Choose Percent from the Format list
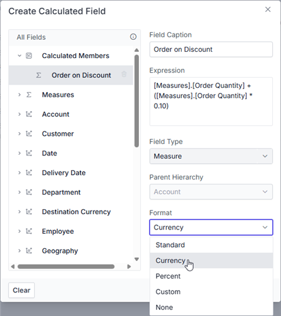The image size is (281, 316). tap(212, 276)
